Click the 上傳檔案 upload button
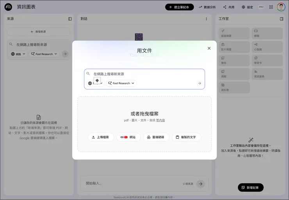The image size is (289, 200). tap(101, 137)
